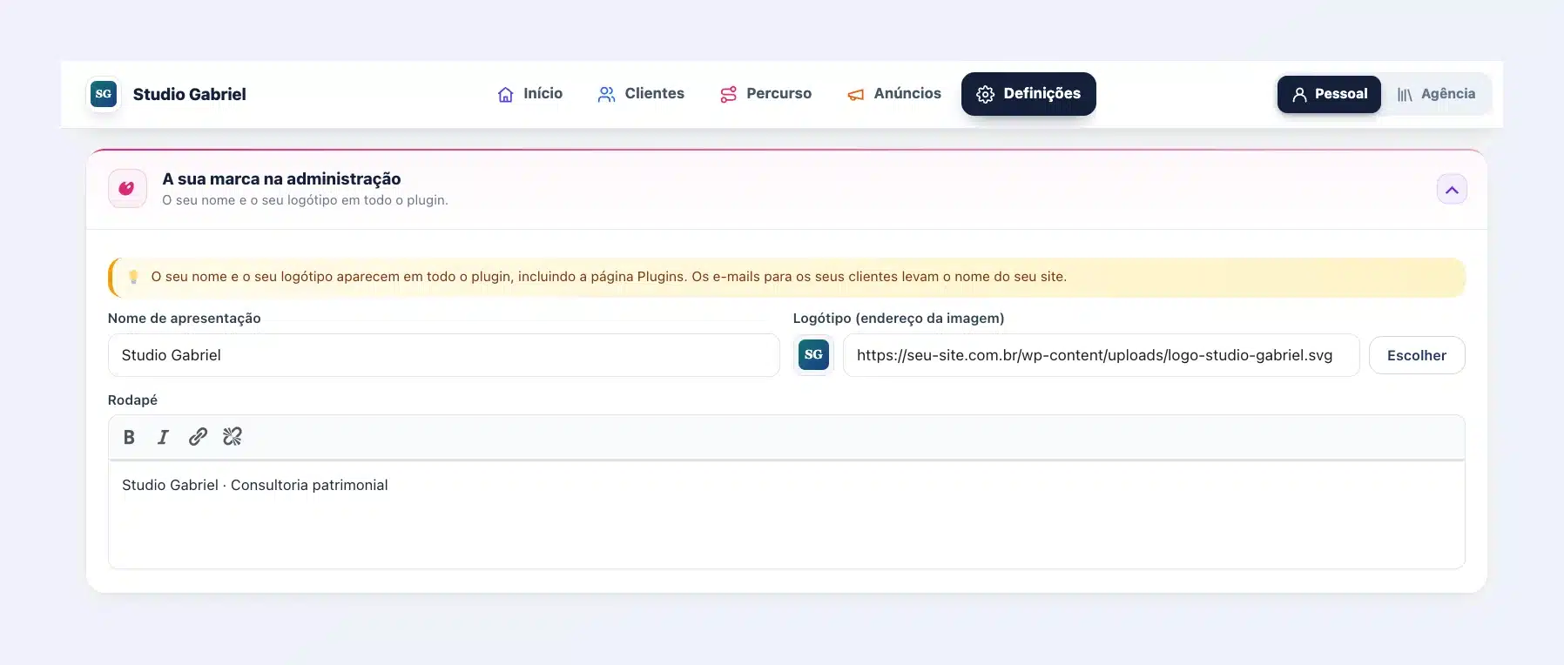
Task: Click the subtitle about name and logo in plugin
Action: (x=305, y=200)
